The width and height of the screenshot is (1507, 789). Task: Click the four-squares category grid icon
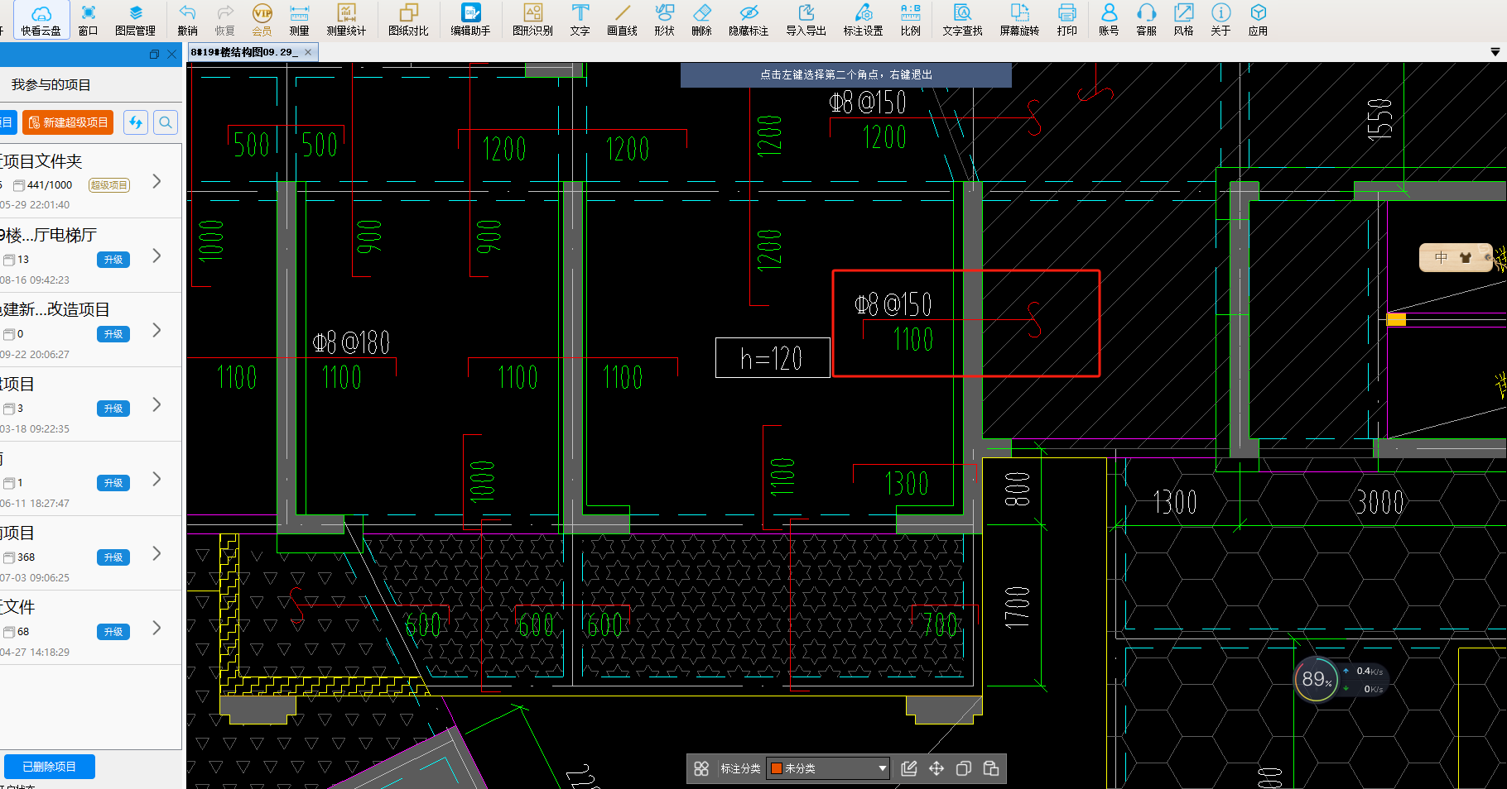(x=701, y=768)
